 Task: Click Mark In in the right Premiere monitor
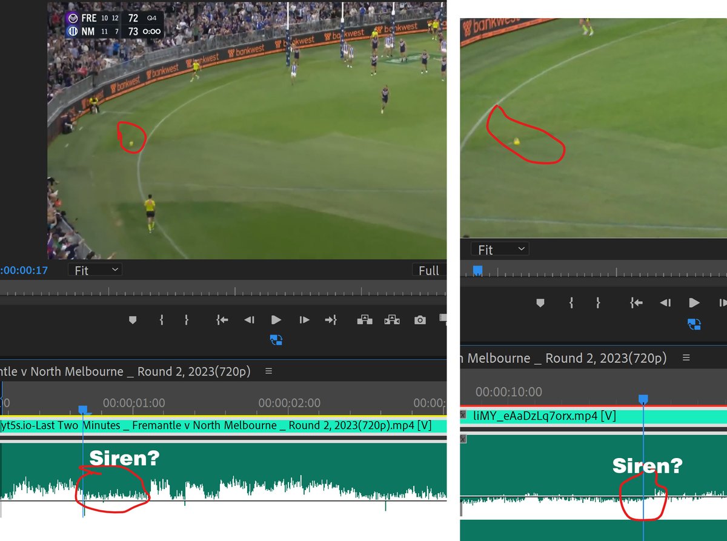click(x=571, y=302)
